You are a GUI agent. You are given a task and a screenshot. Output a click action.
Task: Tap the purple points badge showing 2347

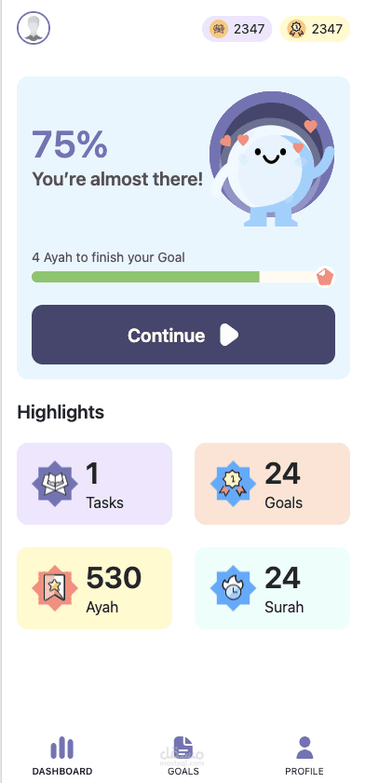pos(237,29)
